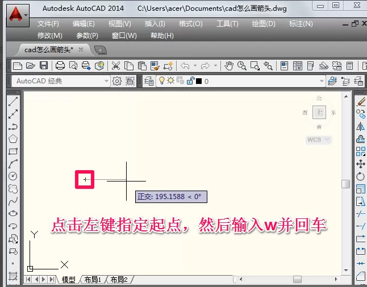Toggle layer 0 lock padlock icon

click(190, 81)
